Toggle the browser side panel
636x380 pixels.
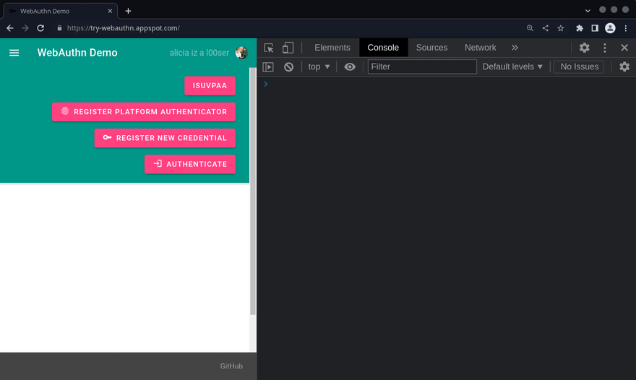pos(595,28)
